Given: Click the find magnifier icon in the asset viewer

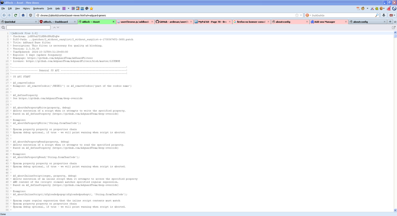Looking at the screenshot, I should coord(3,28).
